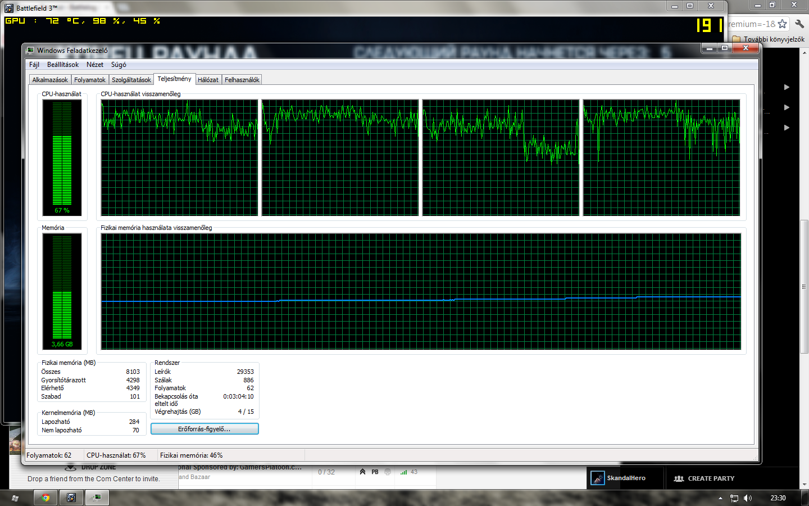The height and width of the screenshot is (506, 809).
Task: Open the Nézet menu
Action: click(95, 65)
